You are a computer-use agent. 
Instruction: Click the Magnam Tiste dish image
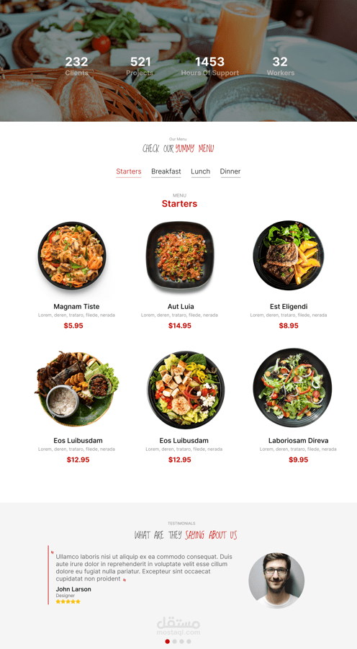[x=72, y=256]
